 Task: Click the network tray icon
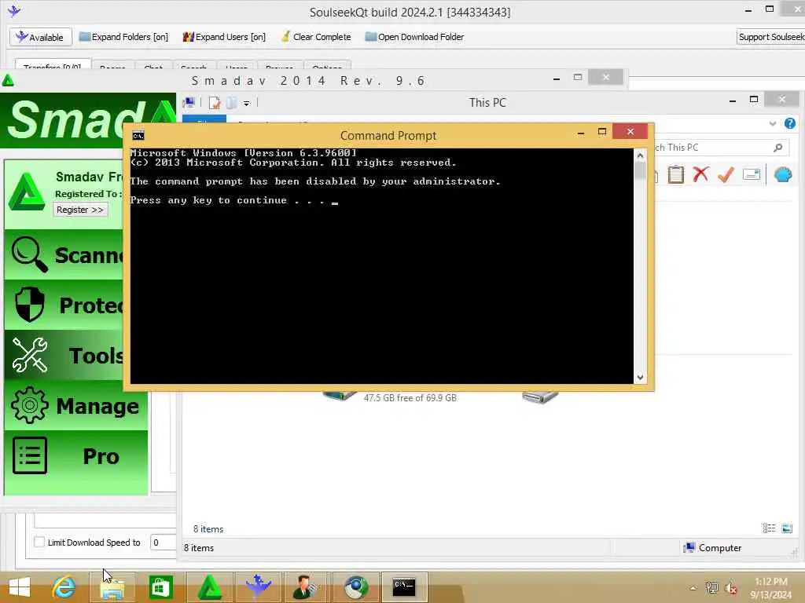pos(711,587)
